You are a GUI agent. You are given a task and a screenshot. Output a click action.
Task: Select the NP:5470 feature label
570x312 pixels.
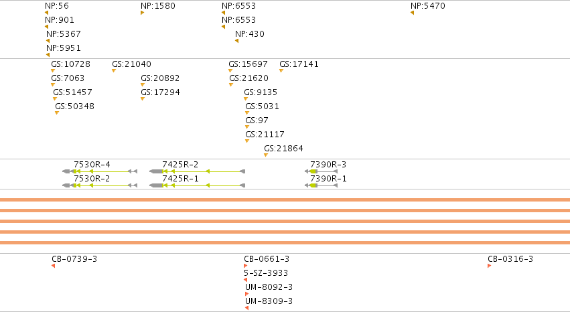pyautogui.click(x=427, y=6)
